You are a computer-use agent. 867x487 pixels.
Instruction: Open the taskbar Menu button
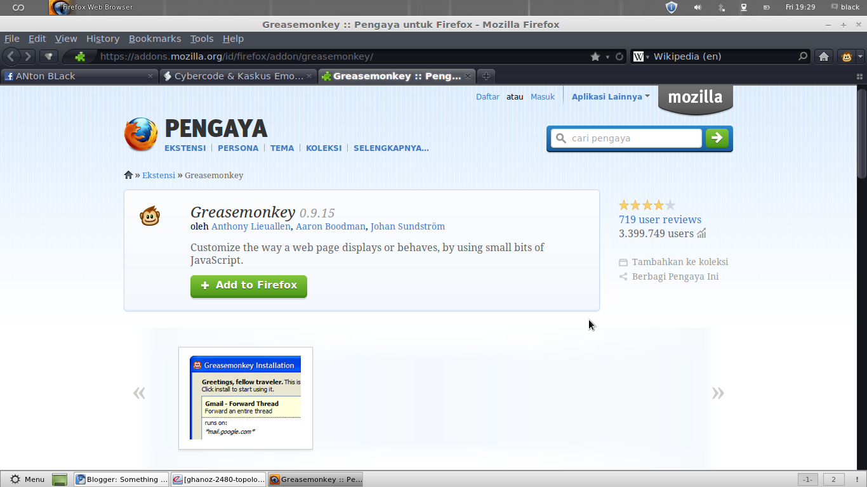27,479
